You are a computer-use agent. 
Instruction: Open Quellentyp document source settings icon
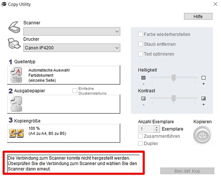(x=16, y=75)
